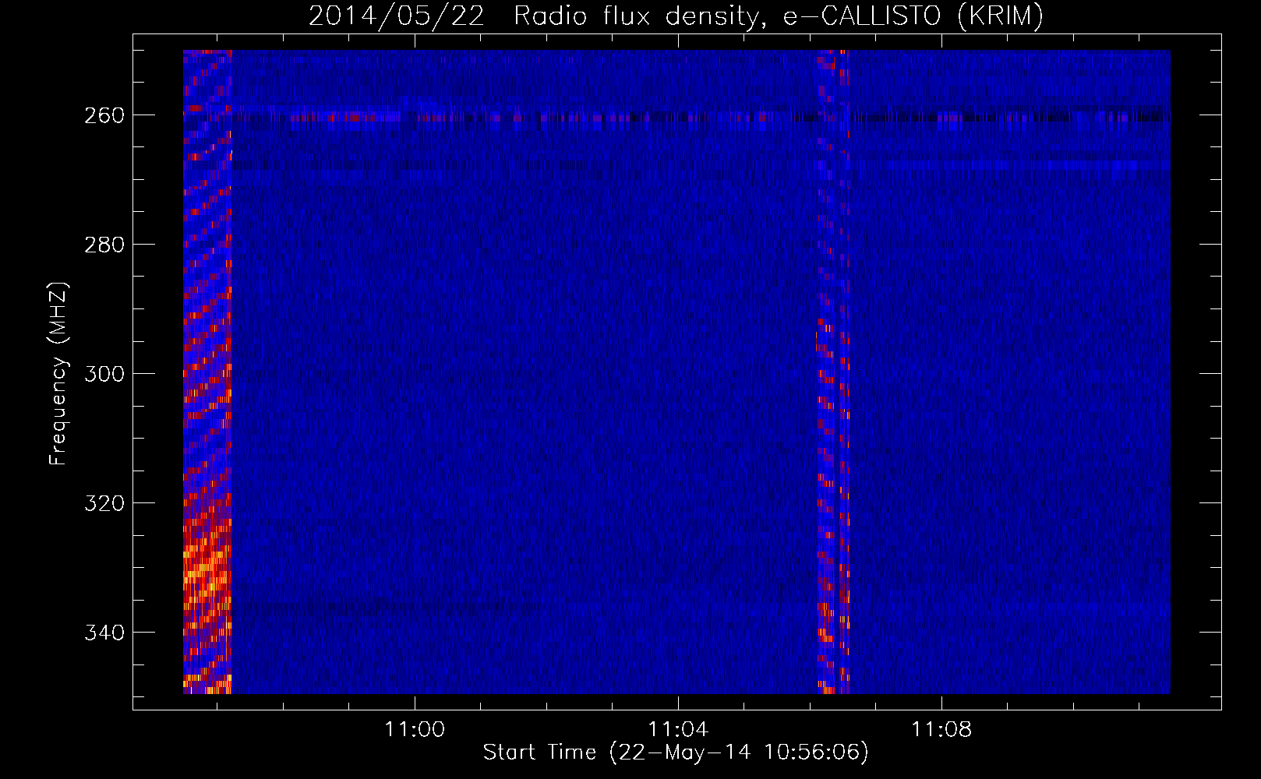The width and height of the screenshot is (1261, 779).
Task: Click the 11:00 time tick label
Action: click(x=415, y=730)
